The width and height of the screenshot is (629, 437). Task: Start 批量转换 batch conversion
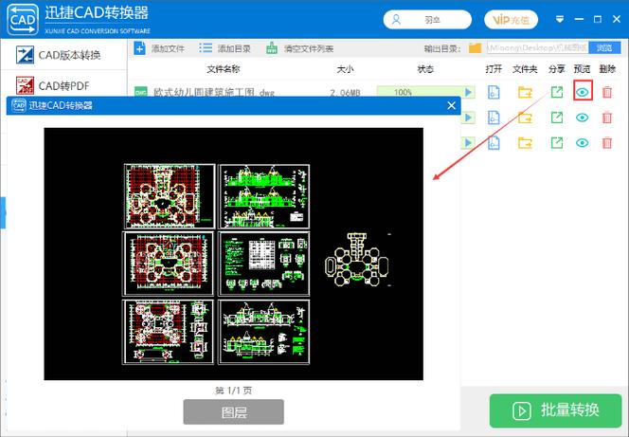coord(556,410)
